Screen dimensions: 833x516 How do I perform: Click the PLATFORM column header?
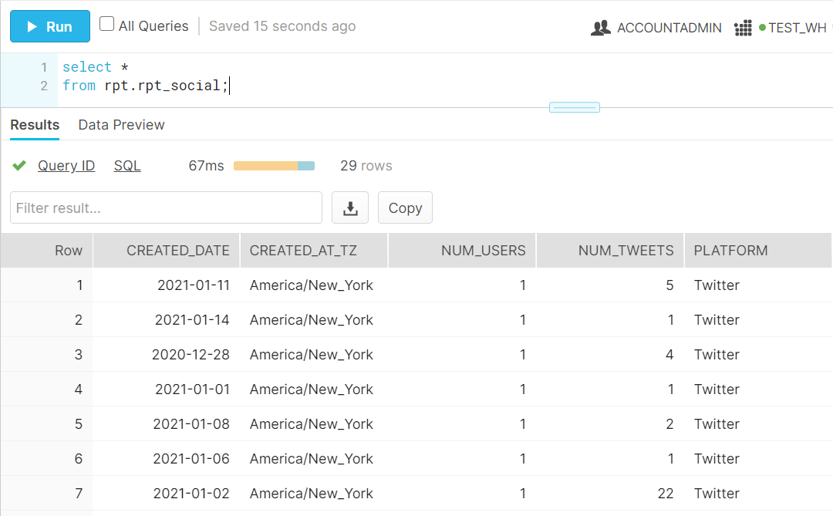tap(730, 251)
